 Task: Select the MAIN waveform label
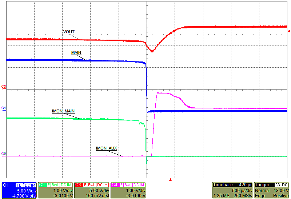(x=76, y=52)
